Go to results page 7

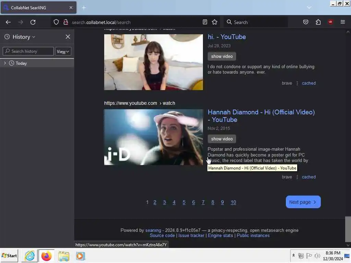point(203,202)
